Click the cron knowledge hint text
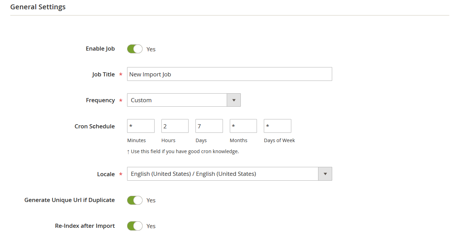450x234 pixels. (x=182, y=151)
